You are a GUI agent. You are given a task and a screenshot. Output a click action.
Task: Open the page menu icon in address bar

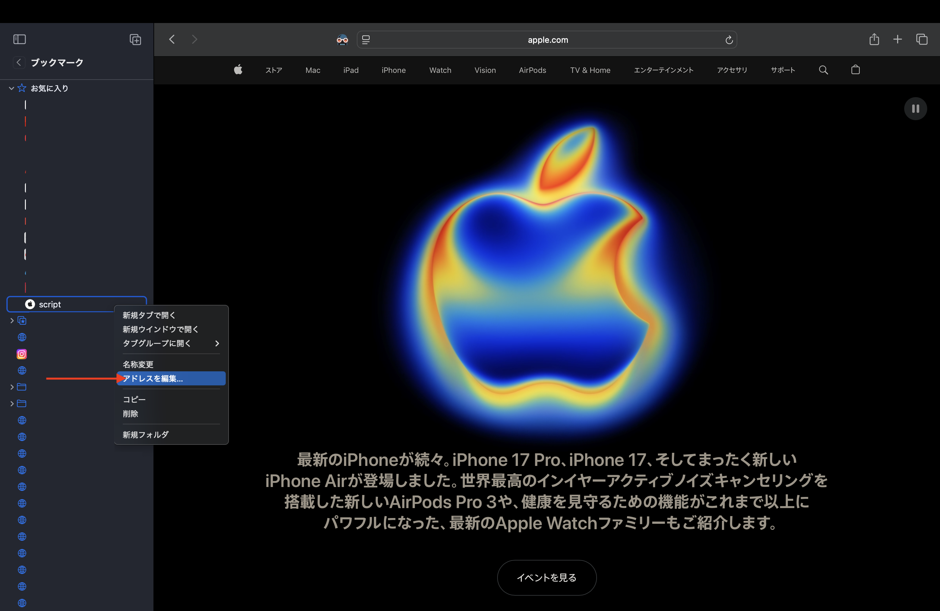coord(366,40)
